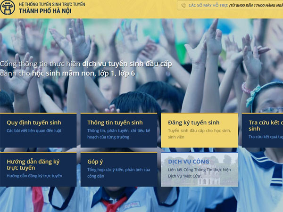The height and width of the screenshot is (212, 283).
Task: Click the support hours text '(Từ 8H00 đến 17H00'
Action: click(x=252, y=6)
